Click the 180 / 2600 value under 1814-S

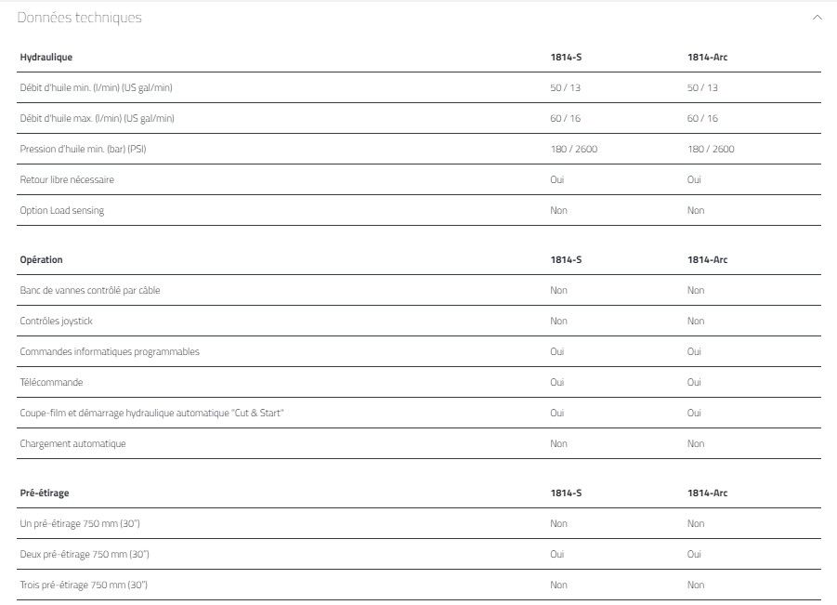click(x=573, y=150)
